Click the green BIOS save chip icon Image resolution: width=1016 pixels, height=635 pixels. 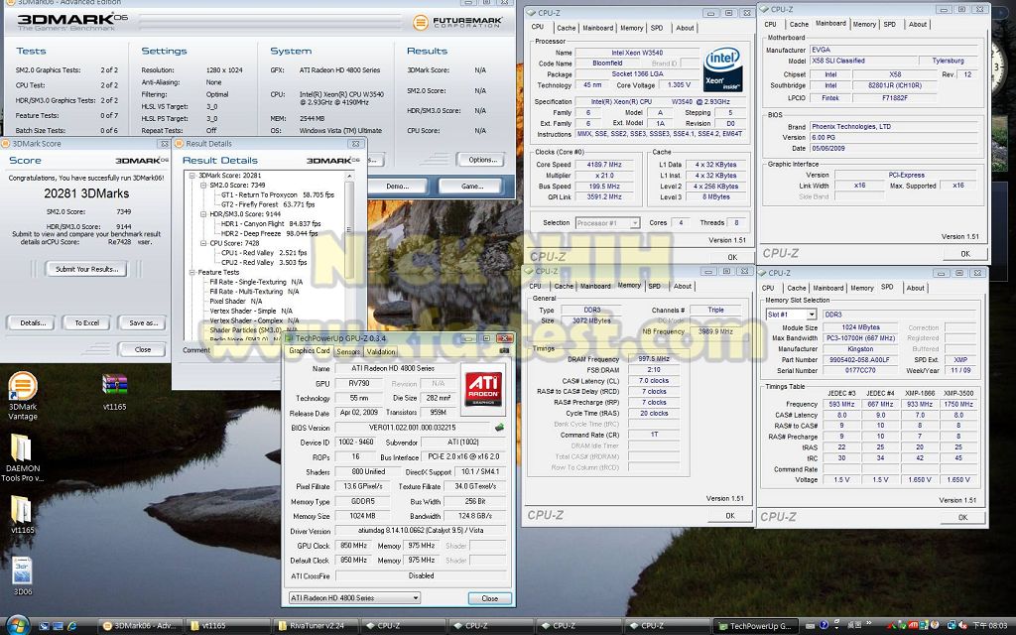tap(499, 428)
